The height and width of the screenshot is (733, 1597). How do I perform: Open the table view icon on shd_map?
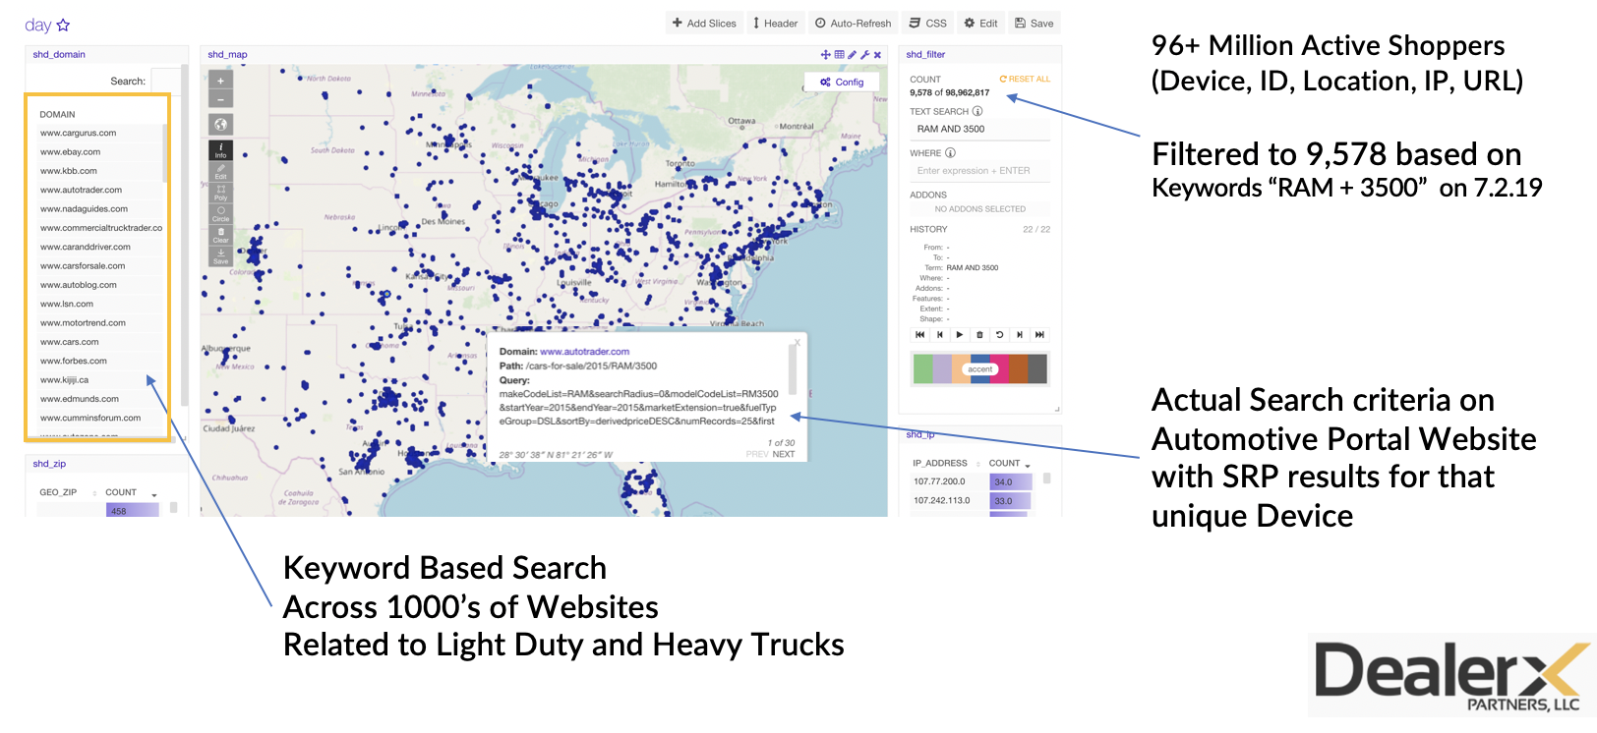pyautogui.click(x=839, y=55)
